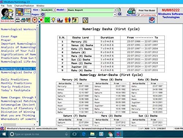Open the Chart and Prediction menu

tap(24, 6)
